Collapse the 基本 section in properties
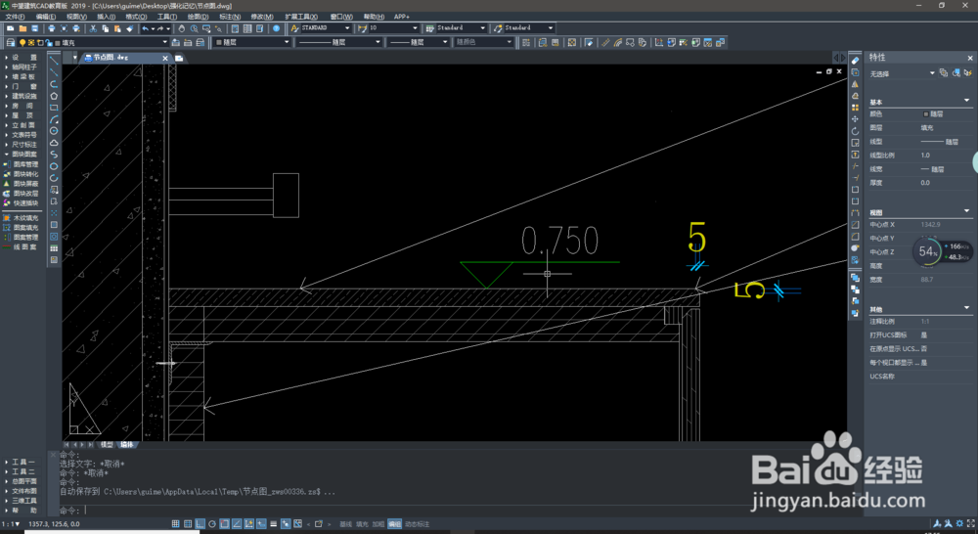Viewport: 978px width, 534px height. (x=967, y=101)
